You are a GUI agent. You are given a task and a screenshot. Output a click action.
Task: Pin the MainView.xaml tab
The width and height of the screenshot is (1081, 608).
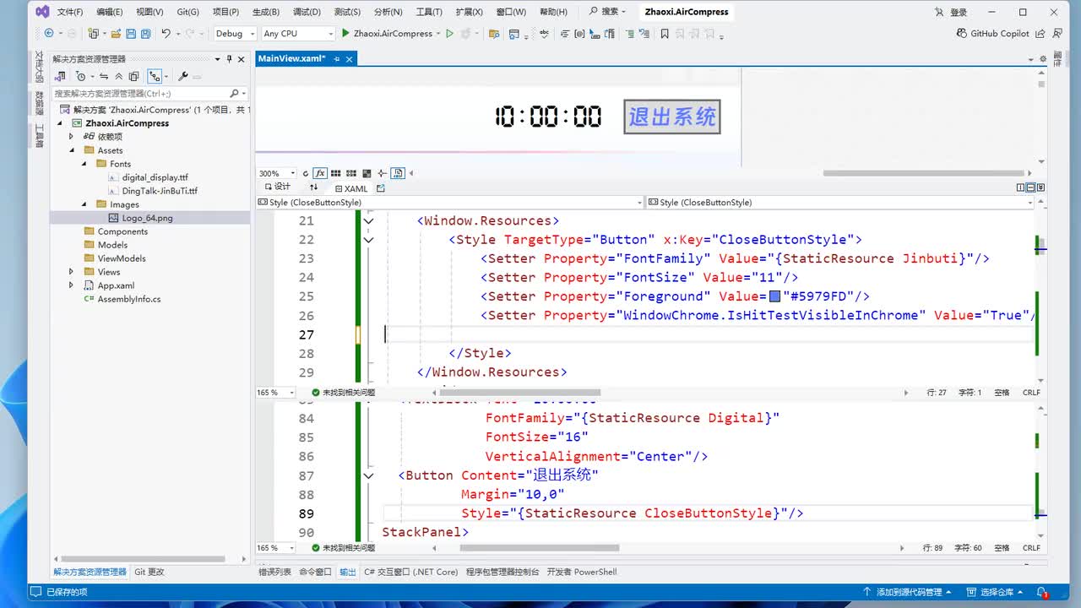336,58
